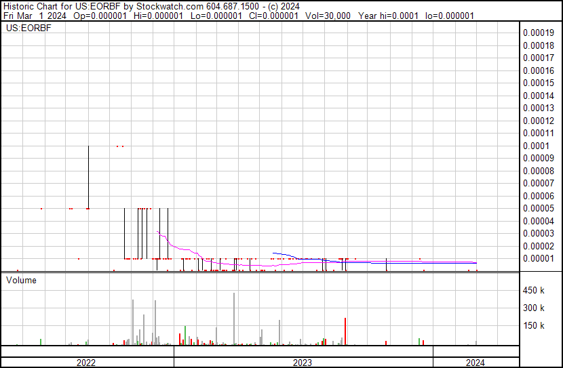The width and height of the screenshot is (563, 368).
Task: Click the Year hi=0.0001 header value
Action: 388,16
